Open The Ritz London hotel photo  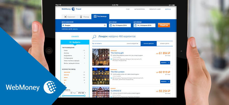pyautogui.click(x=101, y=76)
